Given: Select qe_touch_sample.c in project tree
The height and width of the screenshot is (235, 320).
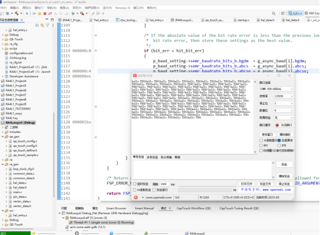Looking at the screenshot, I should 26,155.
